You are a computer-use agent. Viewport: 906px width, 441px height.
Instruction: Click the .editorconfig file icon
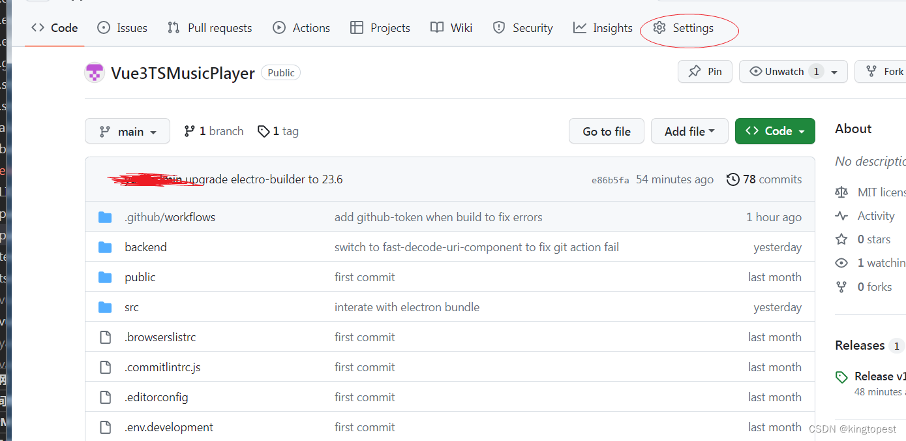(x=105, y=397)
